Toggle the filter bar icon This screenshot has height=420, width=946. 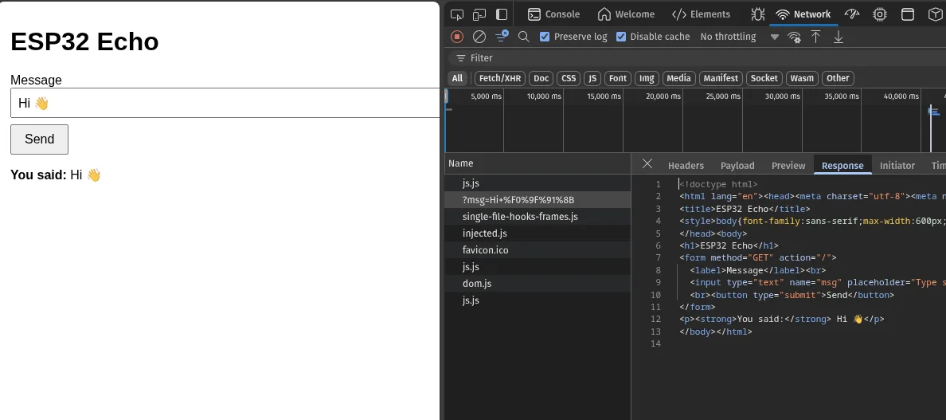point(502,37)
